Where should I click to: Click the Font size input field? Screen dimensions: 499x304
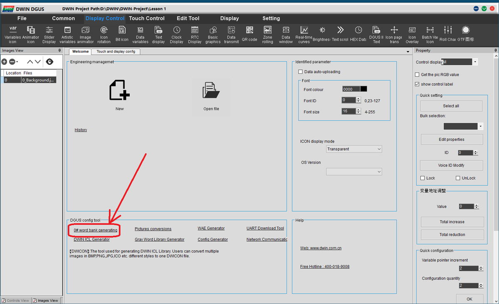coord(348,111)
